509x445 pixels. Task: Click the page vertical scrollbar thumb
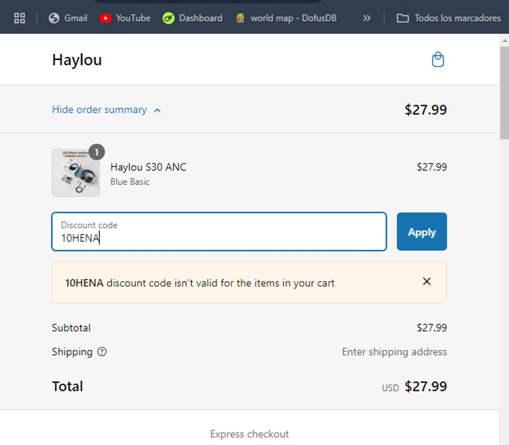coord(505,92)
